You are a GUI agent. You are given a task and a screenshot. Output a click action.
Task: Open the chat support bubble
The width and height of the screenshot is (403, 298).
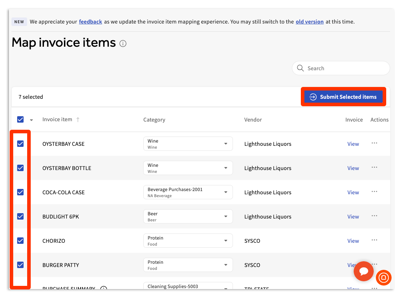(363, 271)
